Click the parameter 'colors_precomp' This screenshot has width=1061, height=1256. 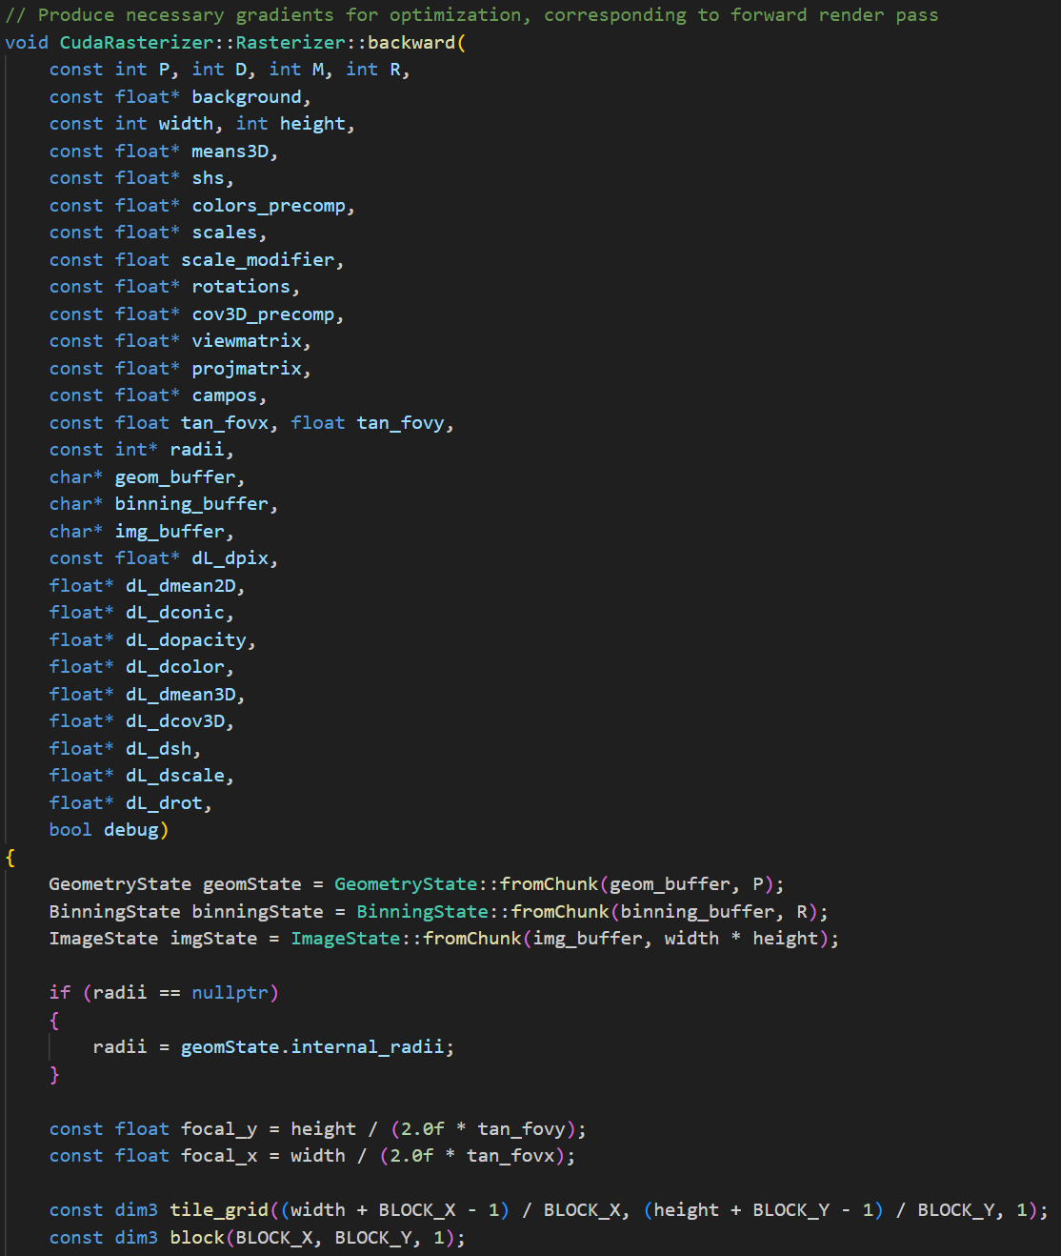[x=269, y=206]
